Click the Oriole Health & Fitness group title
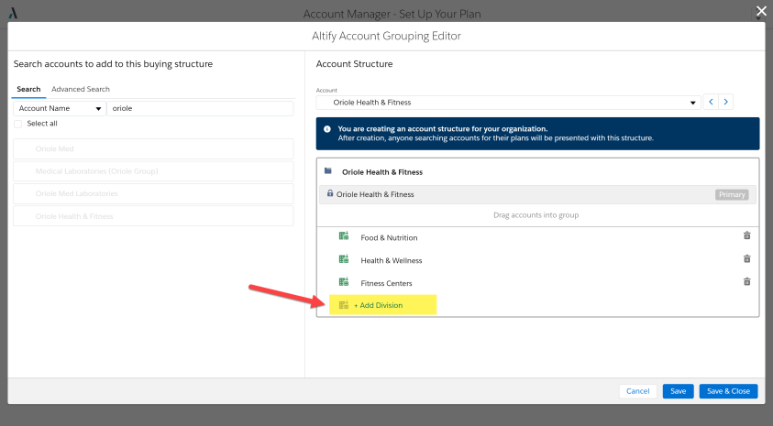Screen dimensions: 773x426 pos(382,172)
